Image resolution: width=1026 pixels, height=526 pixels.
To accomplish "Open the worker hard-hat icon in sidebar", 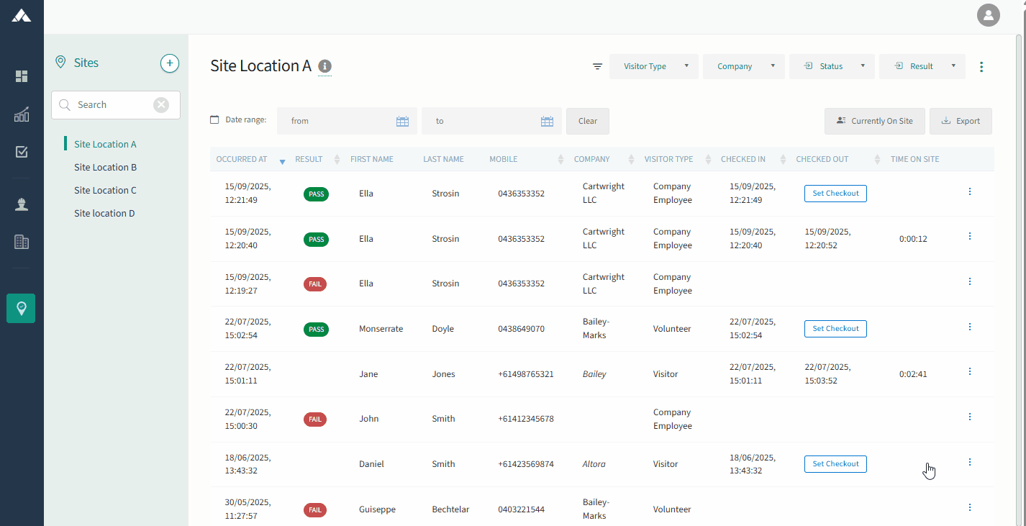I will coord(22,204).
